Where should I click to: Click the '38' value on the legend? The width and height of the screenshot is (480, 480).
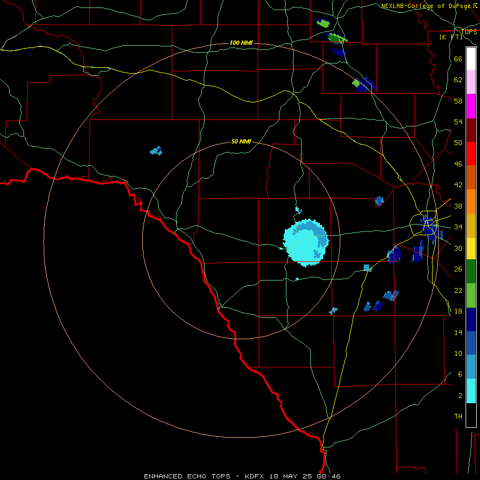click(458, 206)
